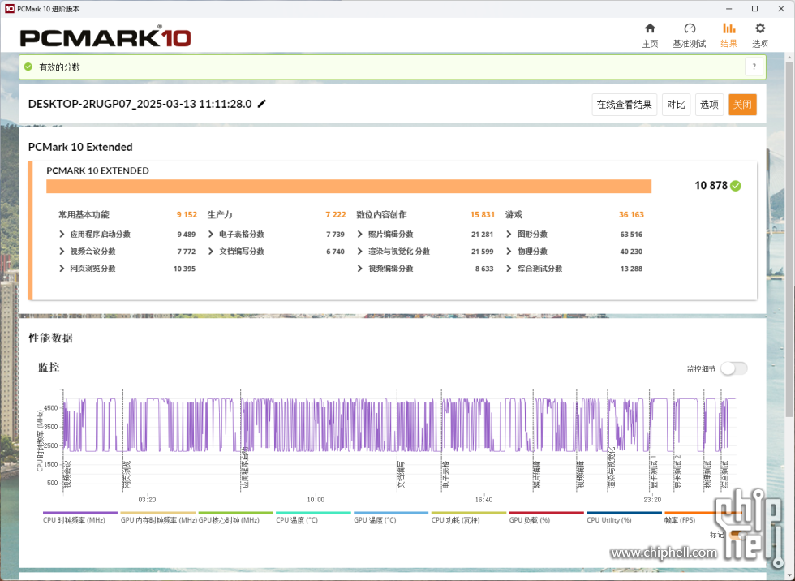Click the 选项 button beside 对比
795x581 pixels.
coord(709,105)
